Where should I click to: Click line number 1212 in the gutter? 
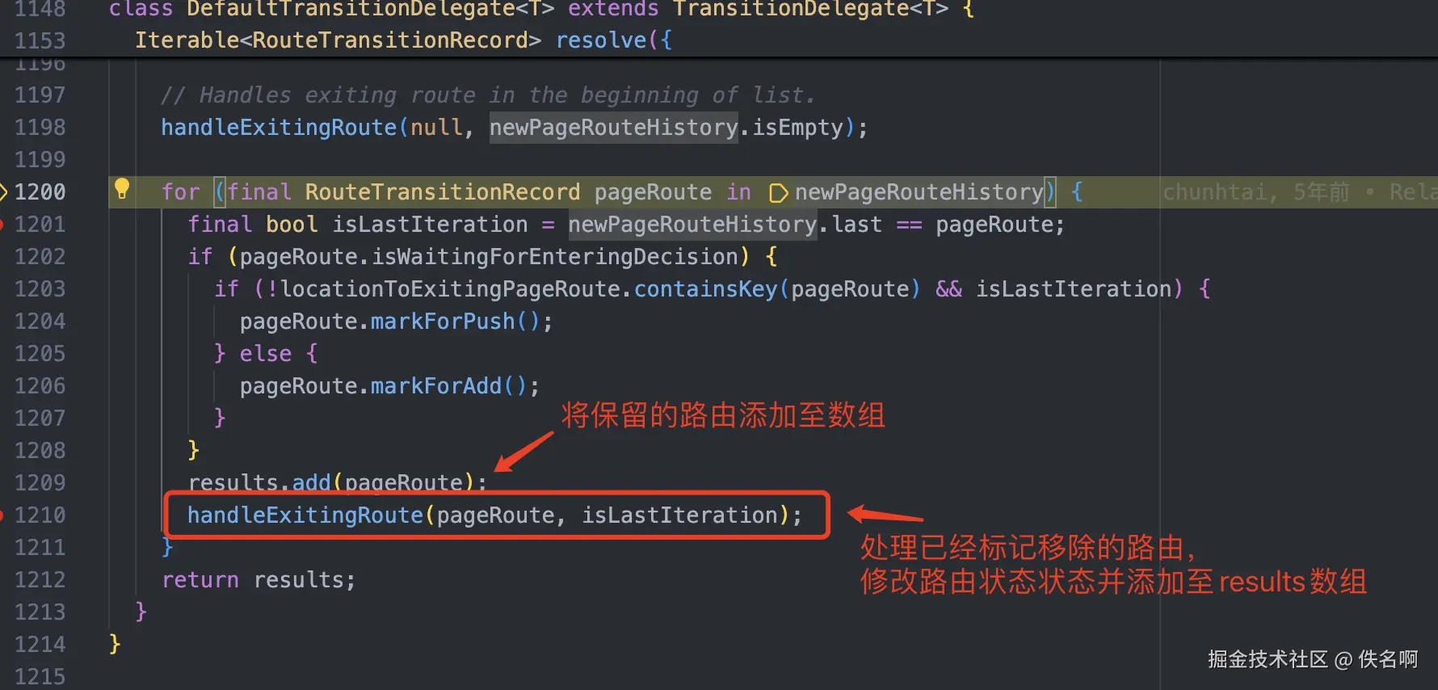[40, 580]
